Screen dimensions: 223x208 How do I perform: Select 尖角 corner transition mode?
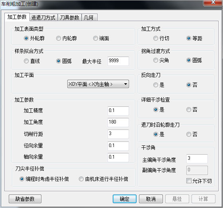[x=161, y=60]
